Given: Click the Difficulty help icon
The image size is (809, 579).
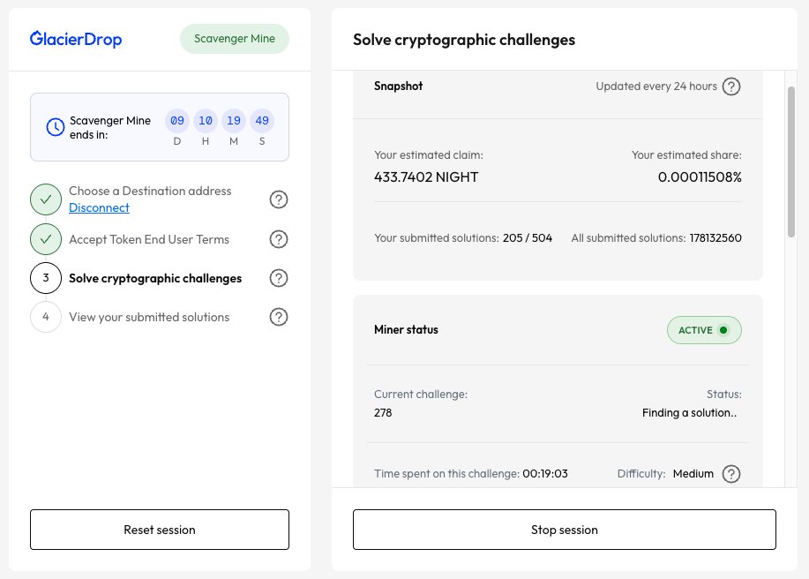Looking at the screenshot, I should 731,474.
